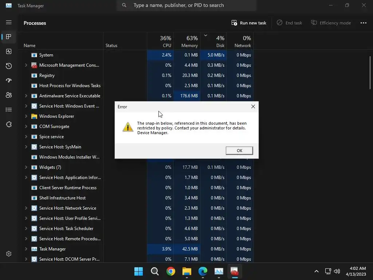Launch Google Chrome from taskbar
The width and height of the screenshot is (373, 280).
tap(171, 271)
